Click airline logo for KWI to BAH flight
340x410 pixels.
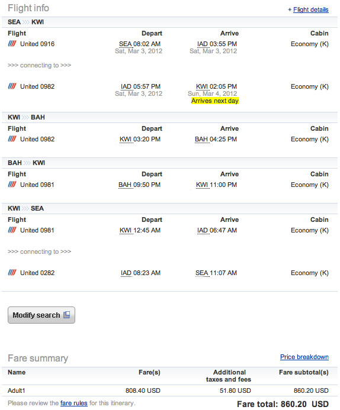pos(12,138)
